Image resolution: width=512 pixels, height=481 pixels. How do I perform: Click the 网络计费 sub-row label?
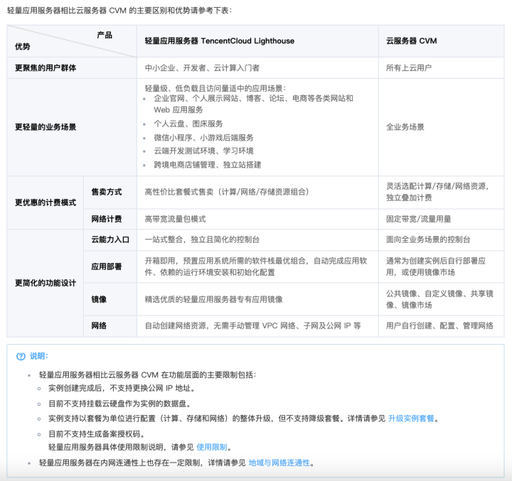click(x=107, y=219)
